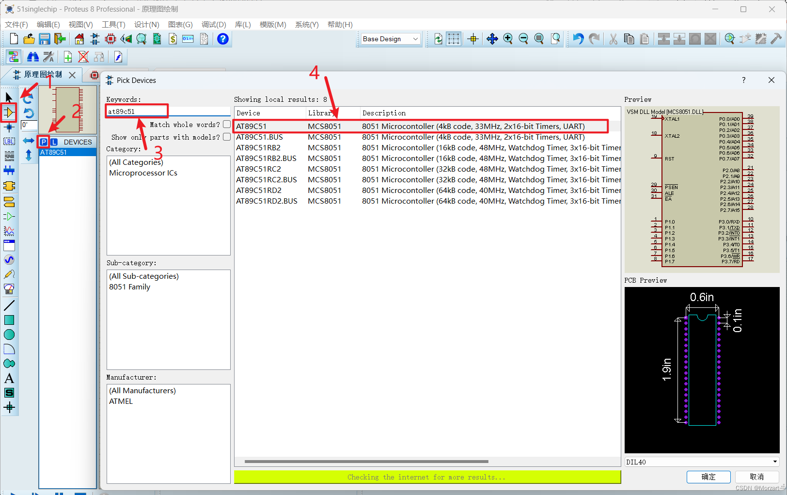Save the project with the floppy disk icon

[x=45, y=39]
